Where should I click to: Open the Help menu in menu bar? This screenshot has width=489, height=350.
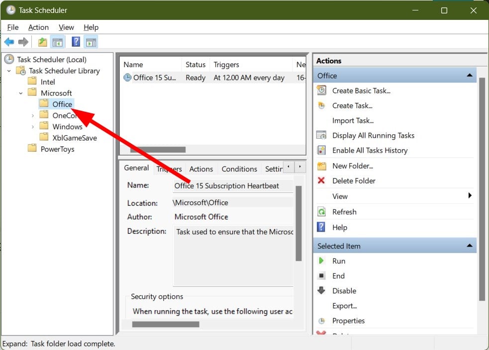(91, 27)
